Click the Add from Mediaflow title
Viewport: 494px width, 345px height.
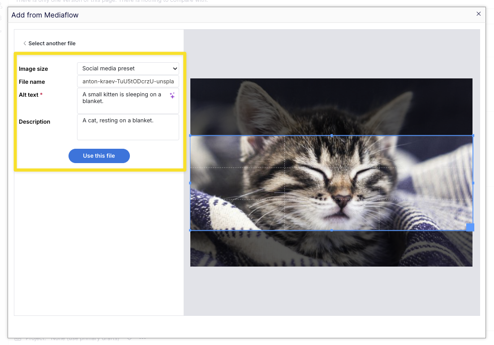coord(45,15)
